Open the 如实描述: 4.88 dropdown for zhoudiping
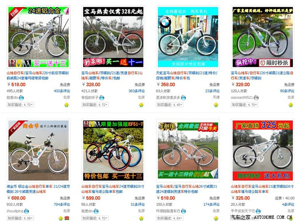Screen dimensions: 295x221 coord(20,218)
